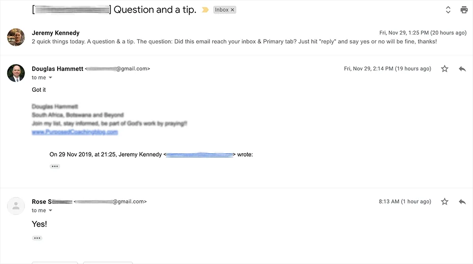Expand details under Douglas Hammett's 'to me'
This screenshot has height=264, width=473.
(51, 78)
